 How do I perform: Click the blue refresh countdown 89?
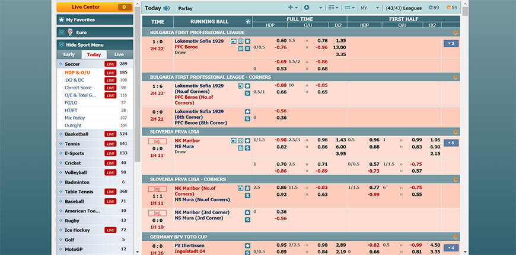coord(434,8)
